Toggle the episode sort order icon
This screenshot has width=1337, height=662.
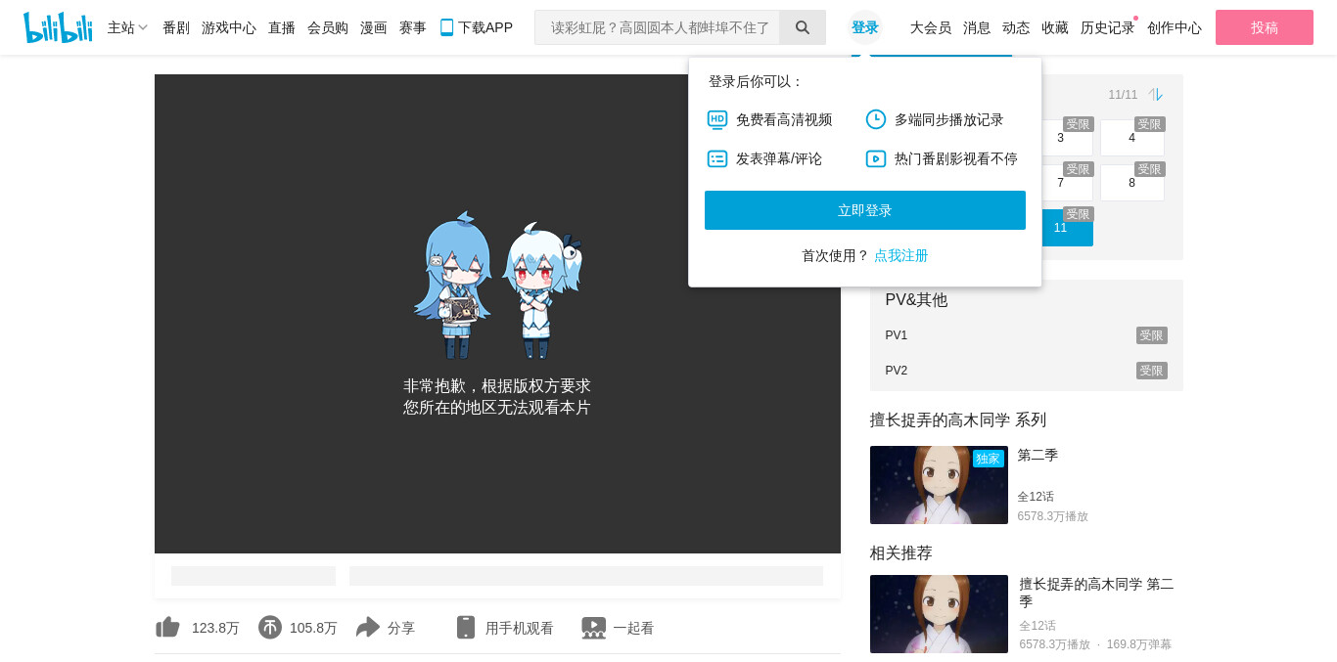point(1156,94)
